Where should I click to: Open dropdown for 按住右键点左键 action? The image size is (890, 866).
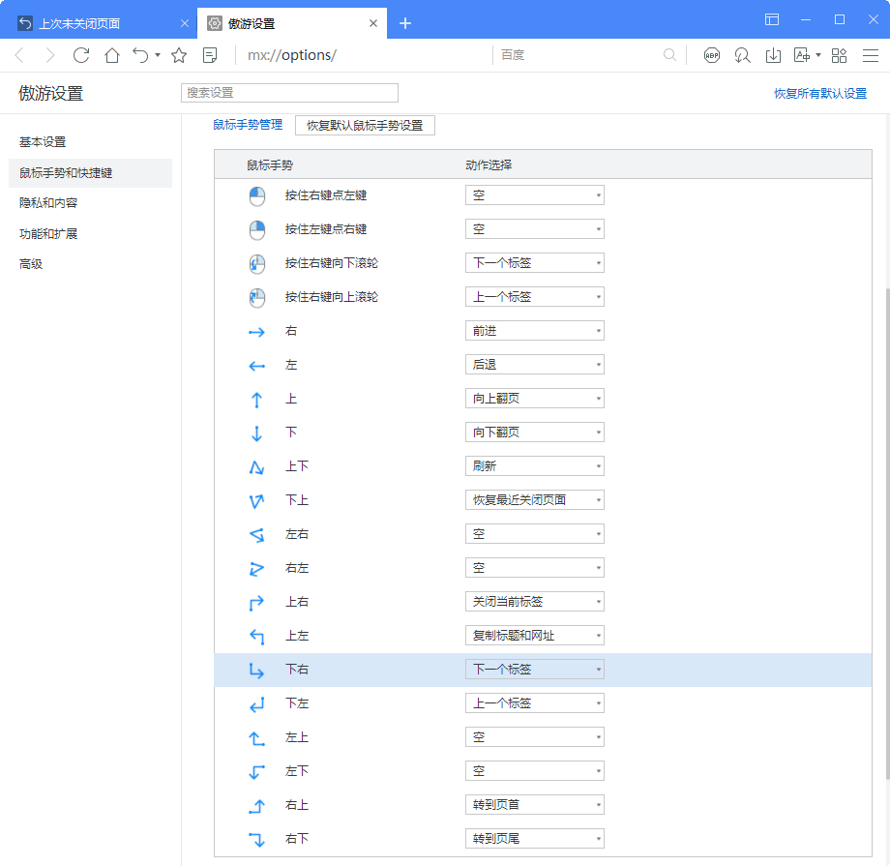pos(534,195)
